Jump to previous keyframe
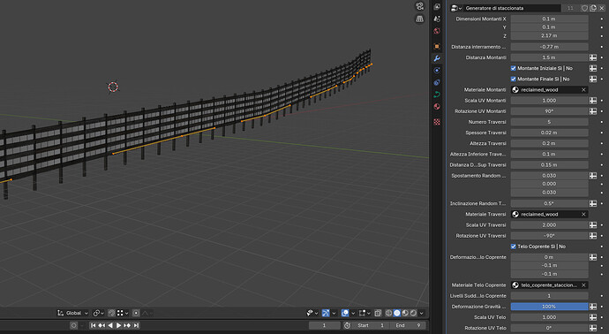 (x=101, y=325)
